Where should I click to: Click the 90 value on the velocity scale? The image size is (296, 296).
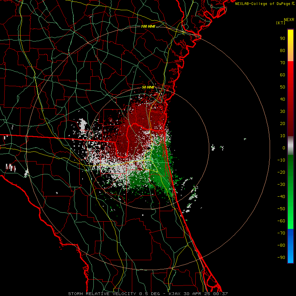coord(283,38)
